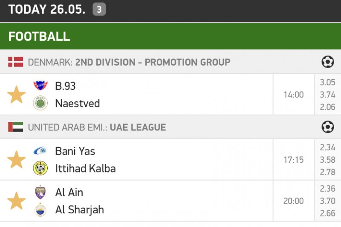
Task: Click the United Arab Emirates flag icon
Action: click(16, 127)
